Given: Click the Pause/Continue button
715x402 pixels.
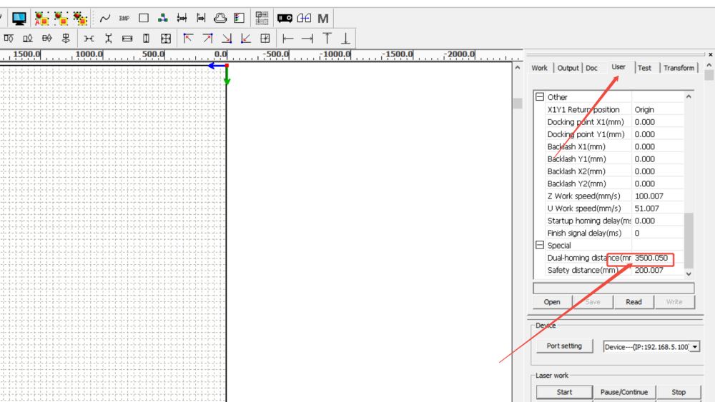Looking at the screenshot, I should 623,392.
